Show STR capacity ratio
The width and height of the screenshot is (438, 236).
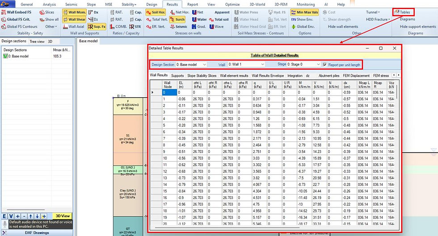tap(135, 27)
